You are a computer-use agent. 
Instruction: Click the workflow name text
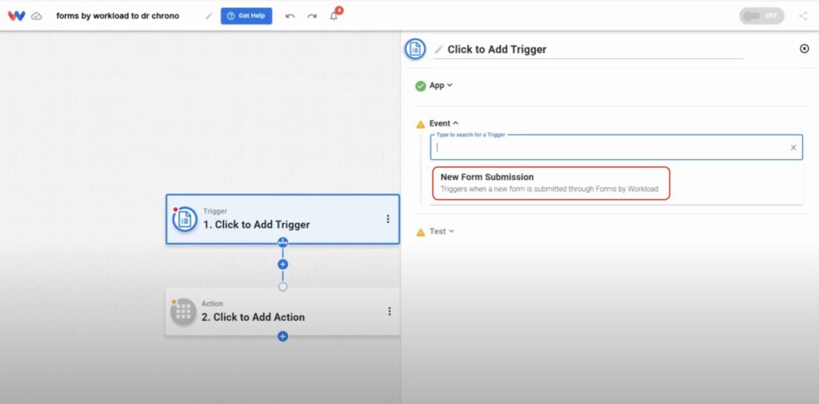[x=118, y=16]
